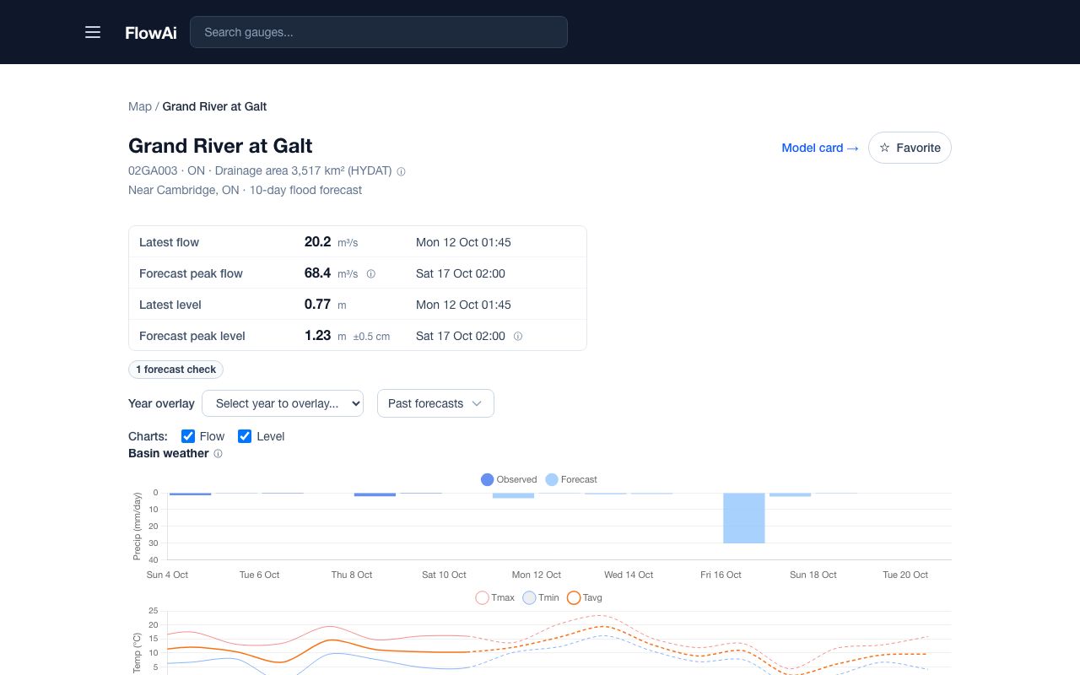Go to Map breadcrumb link

140,106
